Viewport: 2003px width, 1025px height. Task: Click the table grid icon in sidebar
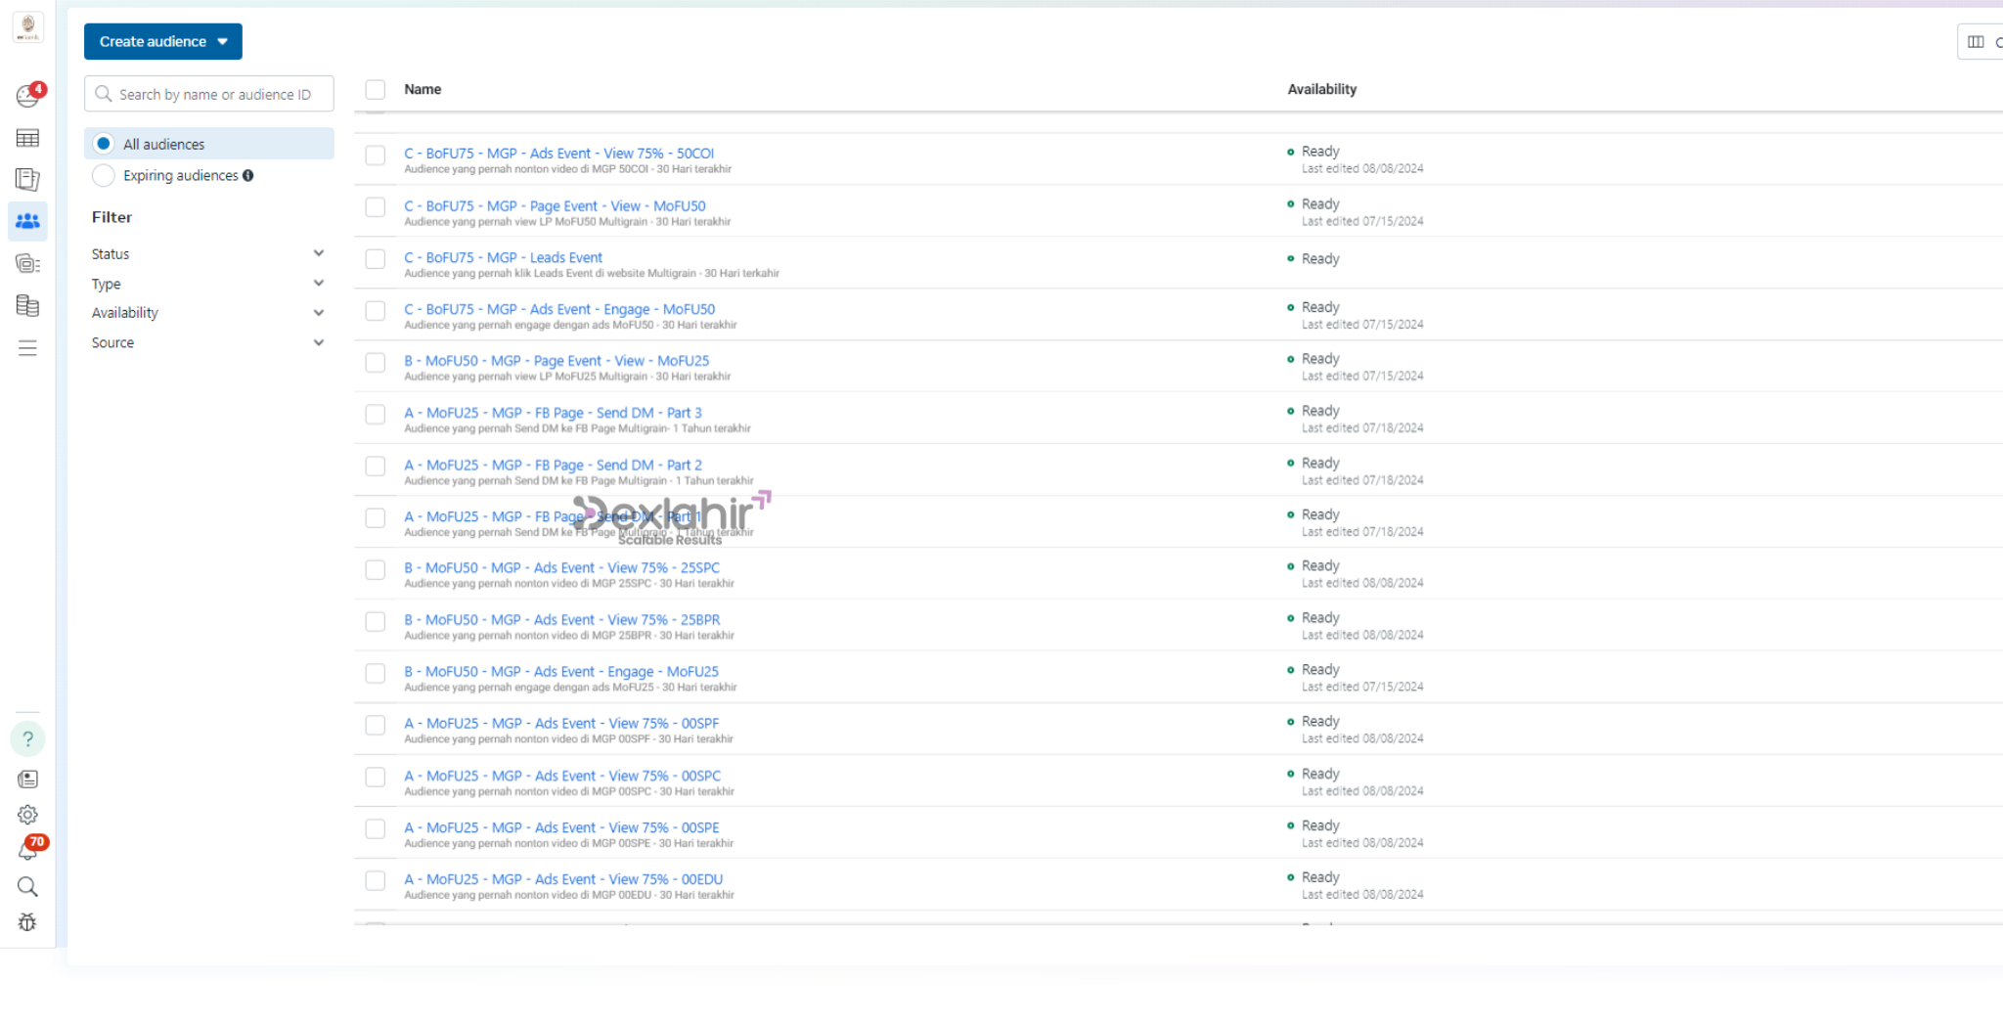click(27, 138)
